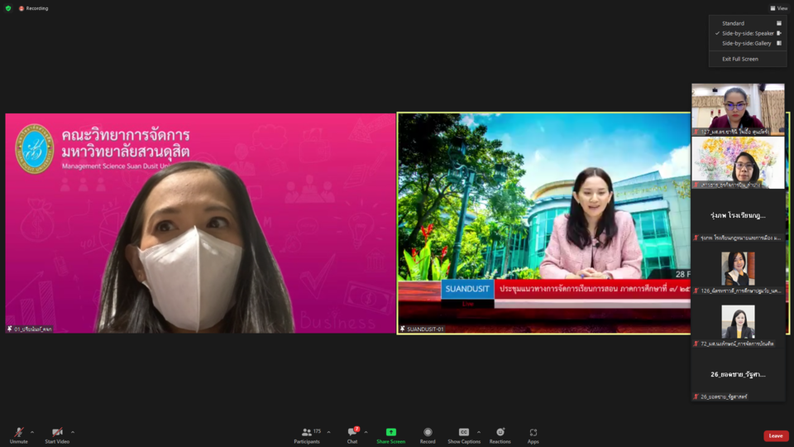
Task: Click the SUANDUSIT-01 name label
Action: 425,329
